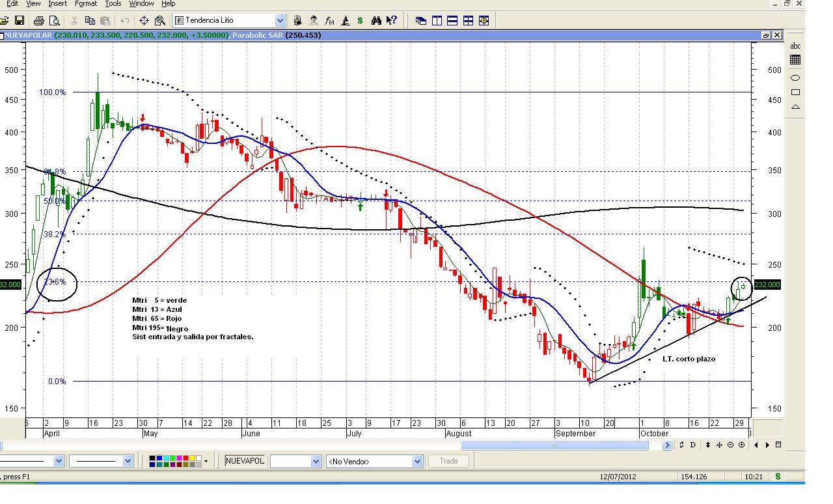Image resolution: width=833 pixels, height=504 pixels.
Task: Click the horizontal chart scrollbar thumb
Action: 554,445
